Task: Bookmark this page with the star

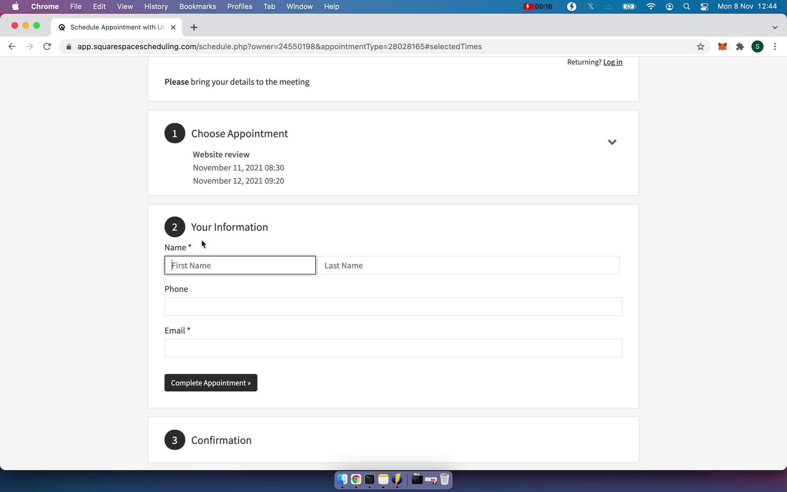Action: (x=701, y=47)
